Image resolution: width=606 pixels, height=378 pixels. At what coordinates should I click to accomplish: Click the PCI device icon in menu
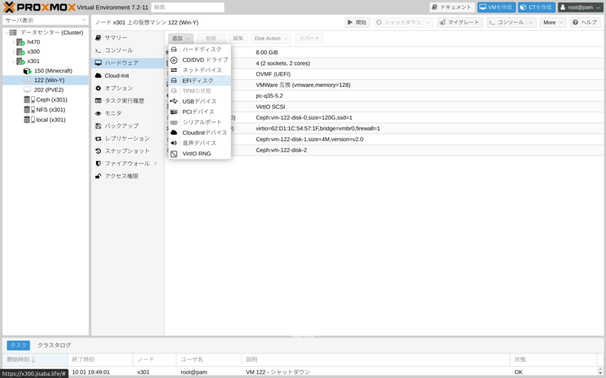174,112
